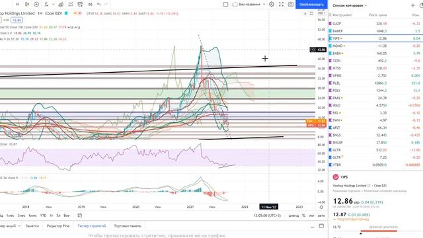Select the PLZL row in the watchlist
Screen dimensions: 423x238
[375, 83]
